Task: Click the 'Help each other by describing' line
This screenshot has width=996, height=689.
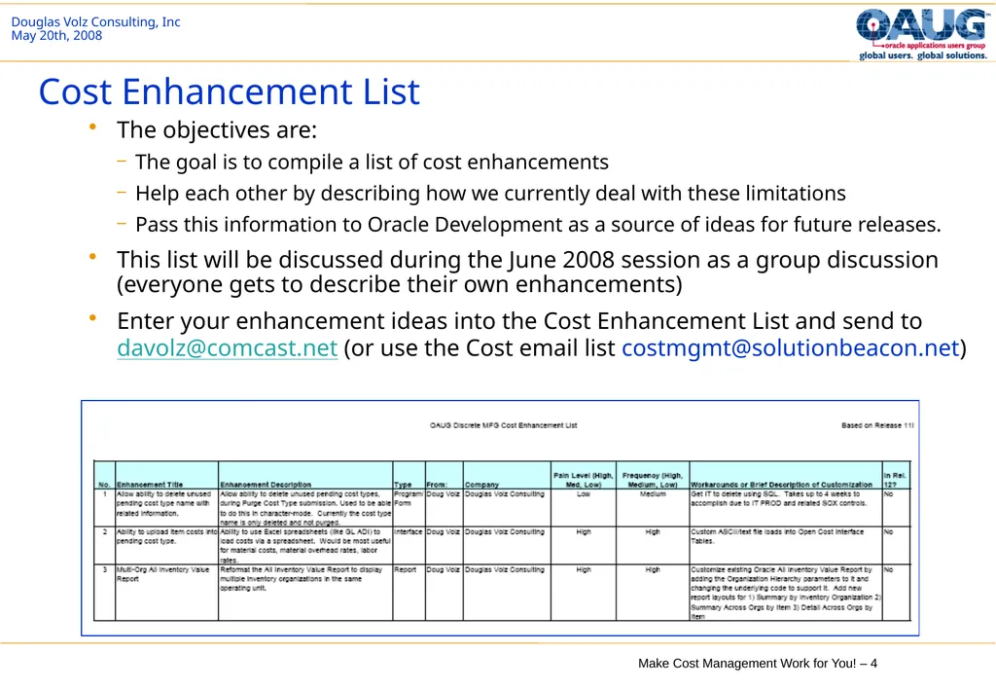Action: (x=490, y=194)
